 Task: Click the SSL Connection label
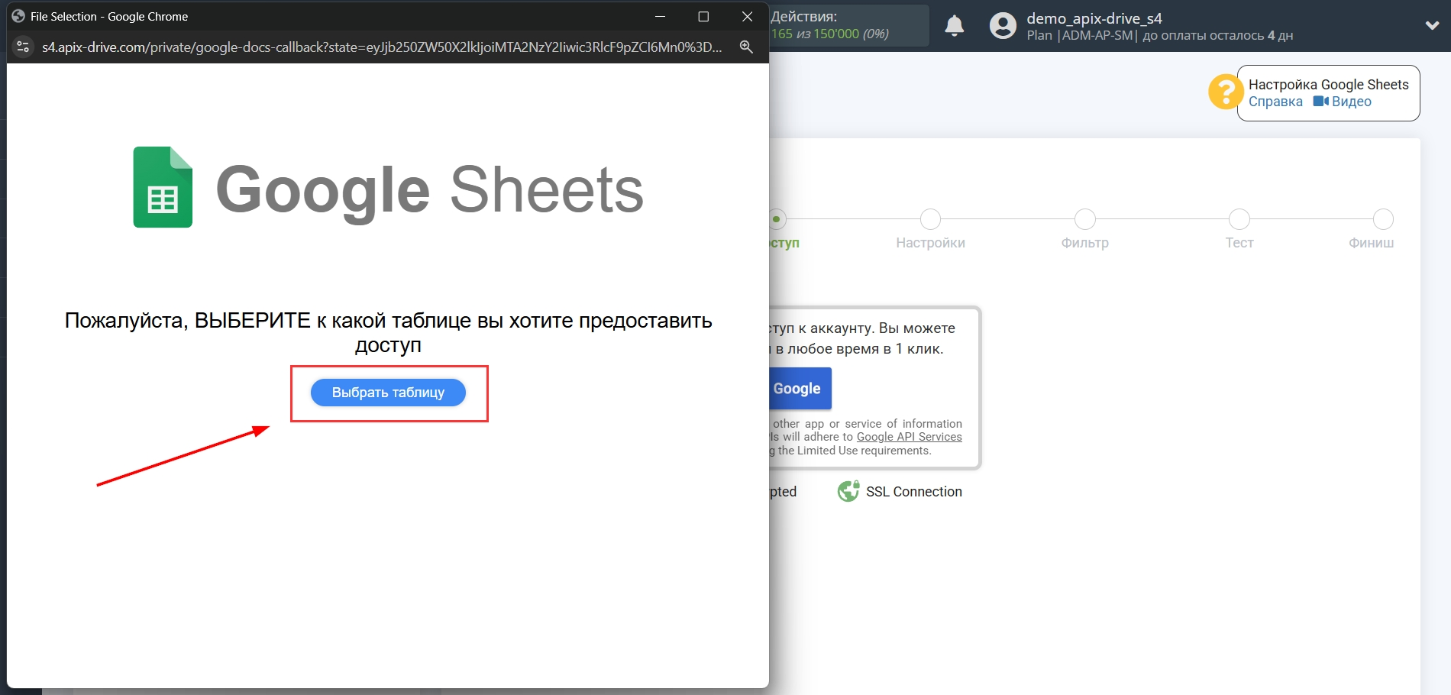coord(913,492)
